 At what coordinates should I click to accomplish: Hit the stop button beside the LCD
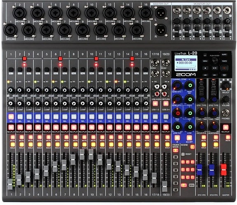205,68
